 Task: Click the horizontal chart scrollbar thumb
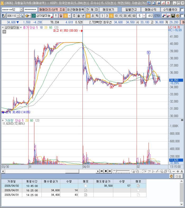tap(72, 171)
